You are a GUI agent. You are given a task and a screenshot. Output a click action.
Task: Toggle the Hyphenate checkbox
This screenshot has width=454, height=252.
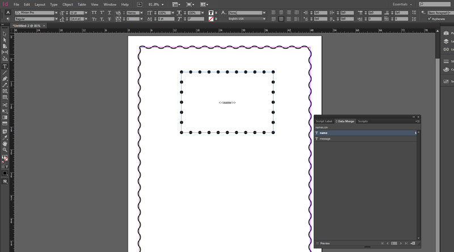[x=430, y=19]
